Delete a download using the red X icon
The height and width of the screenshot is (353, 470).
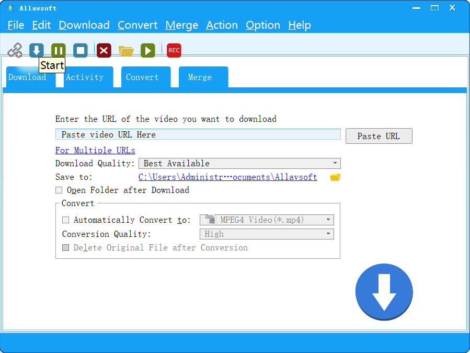click(103, 50)
